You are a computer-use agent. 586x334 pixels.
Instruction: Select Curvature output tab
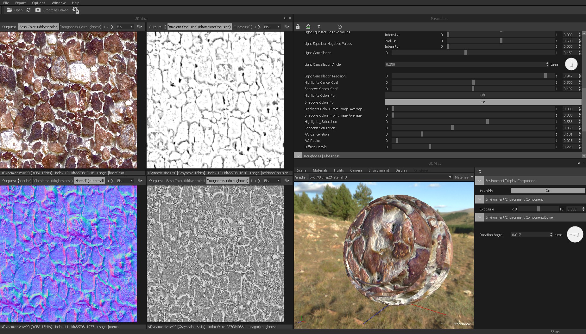242,27
